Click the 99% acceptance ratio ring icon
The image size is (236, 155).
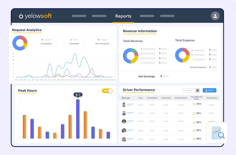pyautogui.click(x=194, y=139)
